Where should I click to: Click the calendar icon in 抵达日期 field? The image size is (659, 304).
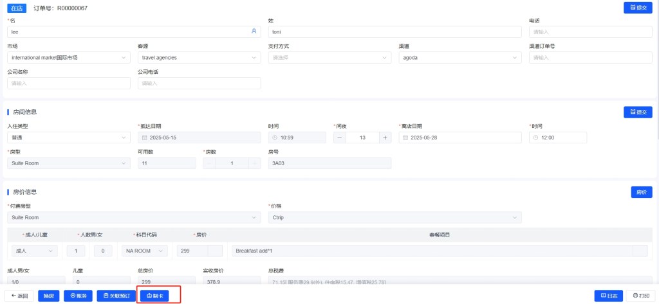(x=144, y=138)
